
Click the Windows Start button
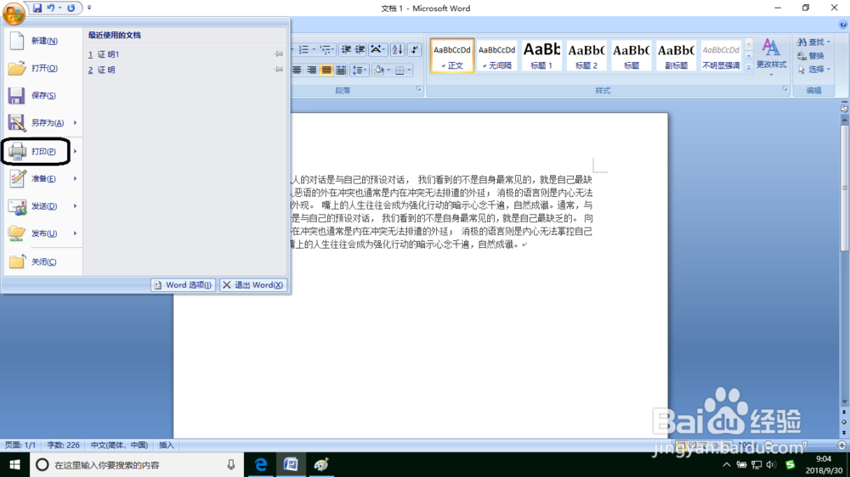pyautogui.click(x=14, y=464)
